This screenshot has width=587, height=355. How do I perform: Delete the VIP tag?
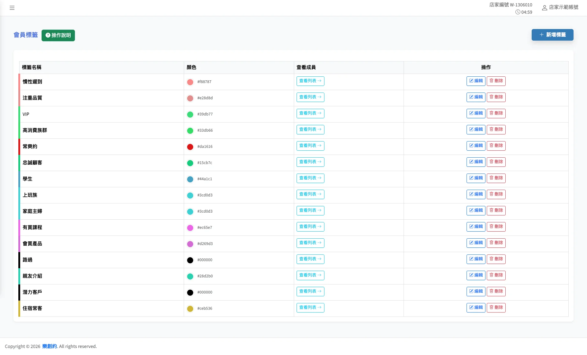(496, 113)
